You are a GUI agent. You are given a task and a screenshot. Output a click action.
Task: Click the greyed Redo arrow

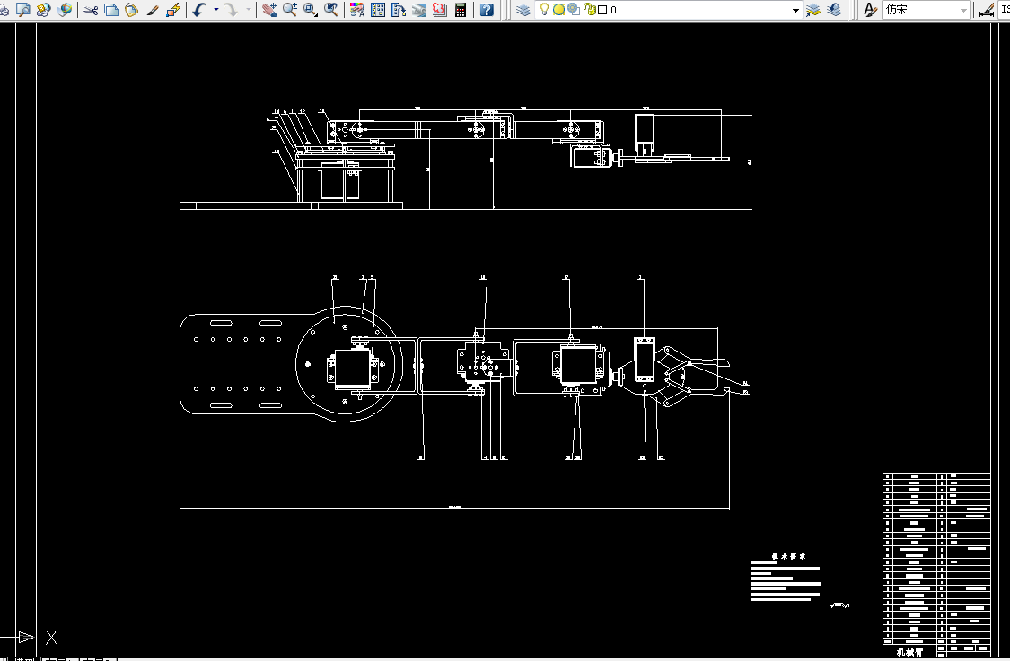231,10
